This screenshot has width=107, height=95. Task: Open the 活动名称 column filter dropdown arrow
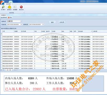(91, 31)
